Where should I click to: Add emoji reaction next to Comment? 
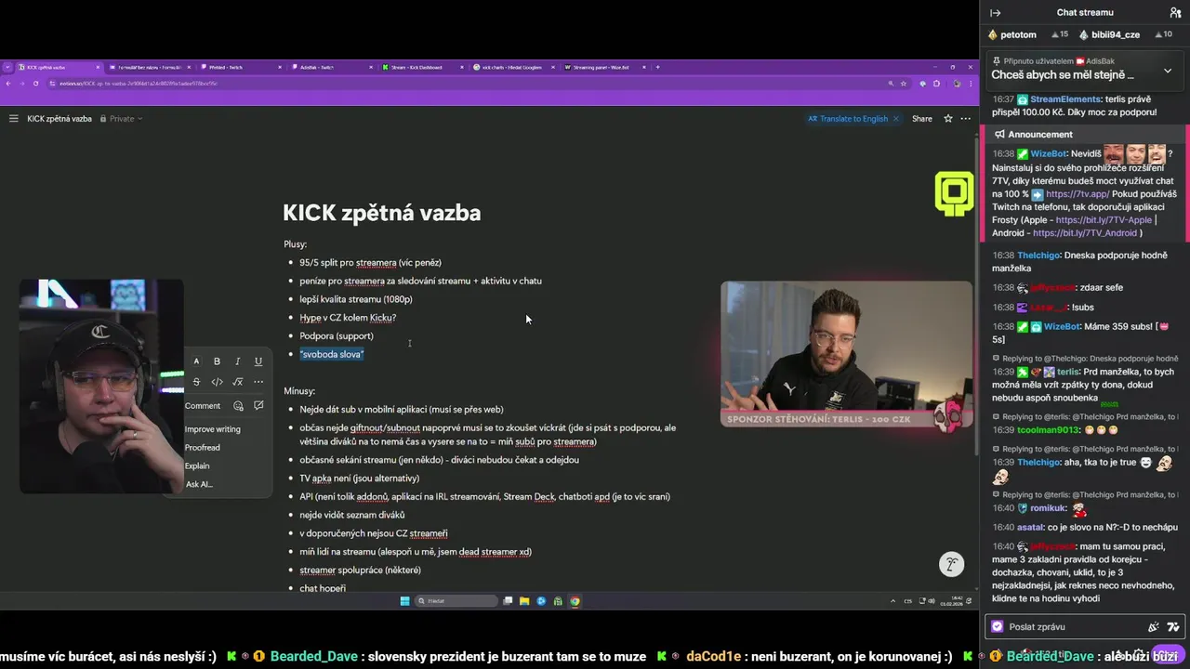pyautogui.click(x=238, y=406)
